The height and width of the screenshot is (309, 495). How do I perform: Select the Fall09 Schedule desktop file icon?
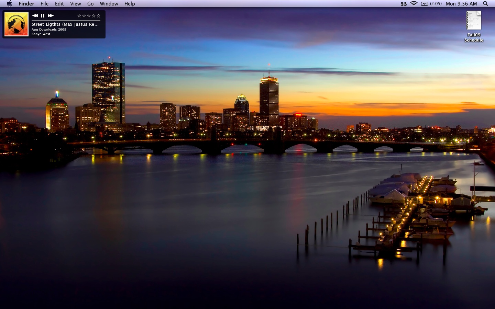(474, 20)
